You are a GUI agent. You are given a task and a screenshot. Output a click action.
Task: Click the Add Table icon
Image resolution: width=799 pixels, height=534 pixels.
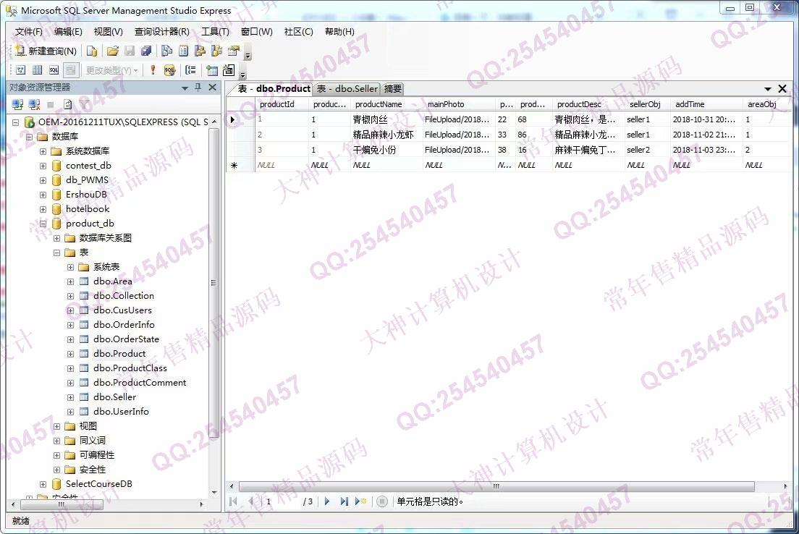coord(212,70)
